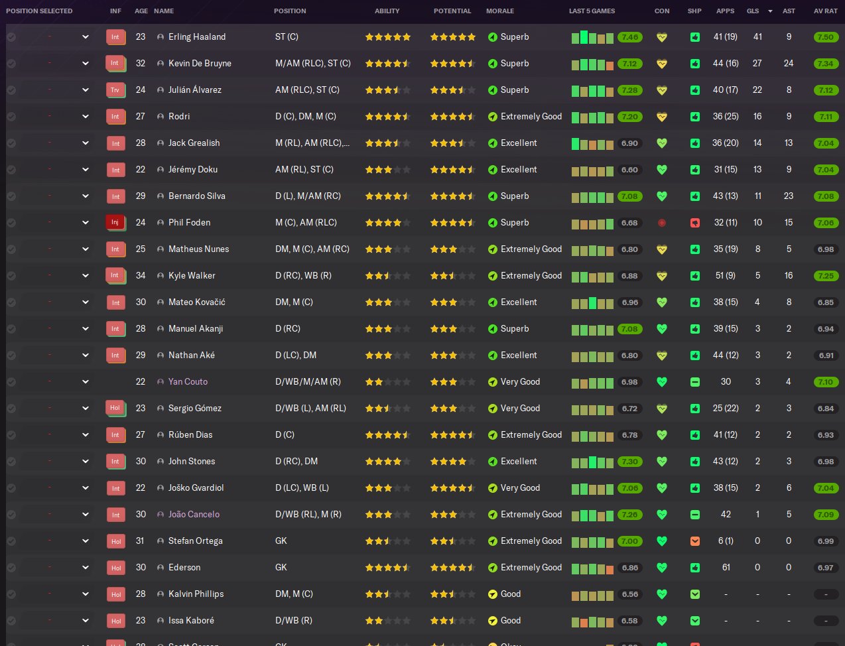Click the morale icon for Kevin De Bruyne
845x646 pixels.
pyautogui.click(x=492, y=64)
